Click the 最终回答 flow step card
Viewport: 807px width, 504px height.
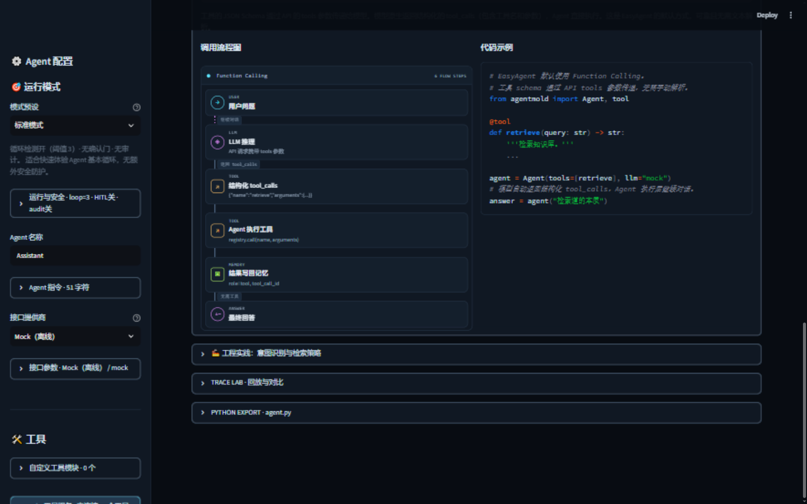(x=336, y=314)
